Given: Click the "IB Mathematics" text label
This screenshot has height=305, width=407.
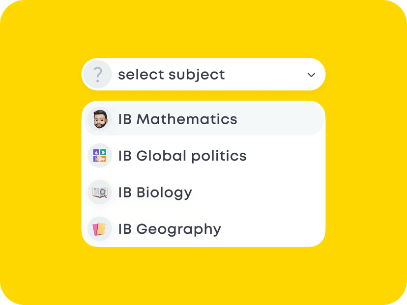Looking at the screenshot, I should click(x=177, y=119).
